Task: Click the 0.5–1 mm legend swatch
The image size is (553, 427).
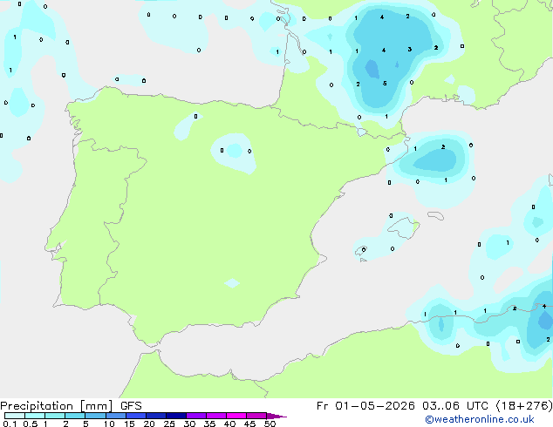Action: pos(35,416)
